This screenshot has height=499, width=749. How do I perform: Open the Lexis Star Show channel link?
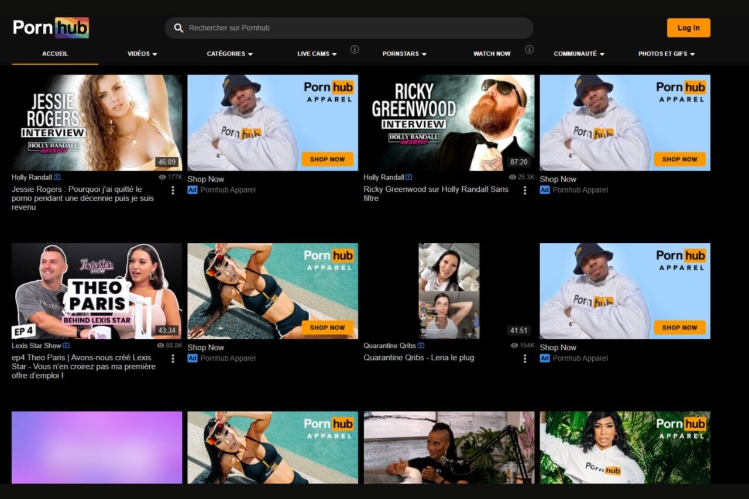pos(36,346)
